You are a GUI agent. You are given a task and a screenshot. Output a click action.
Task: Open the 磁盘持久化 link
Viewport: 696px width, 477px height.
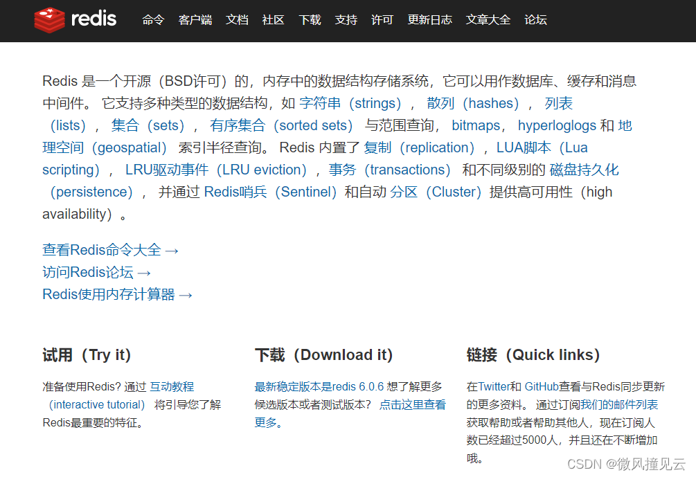[584, 170]
